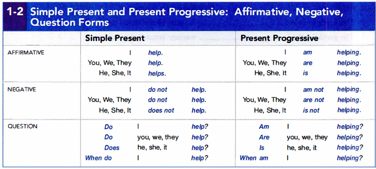
Task: Click the AFFIRMATIVE row label
Action: coord(26,53)
